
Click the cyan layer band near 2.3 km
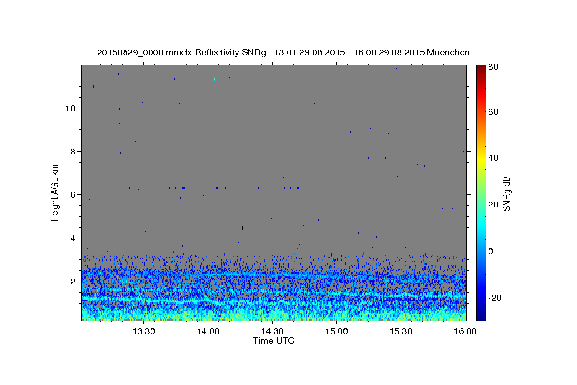pos(260,275)
